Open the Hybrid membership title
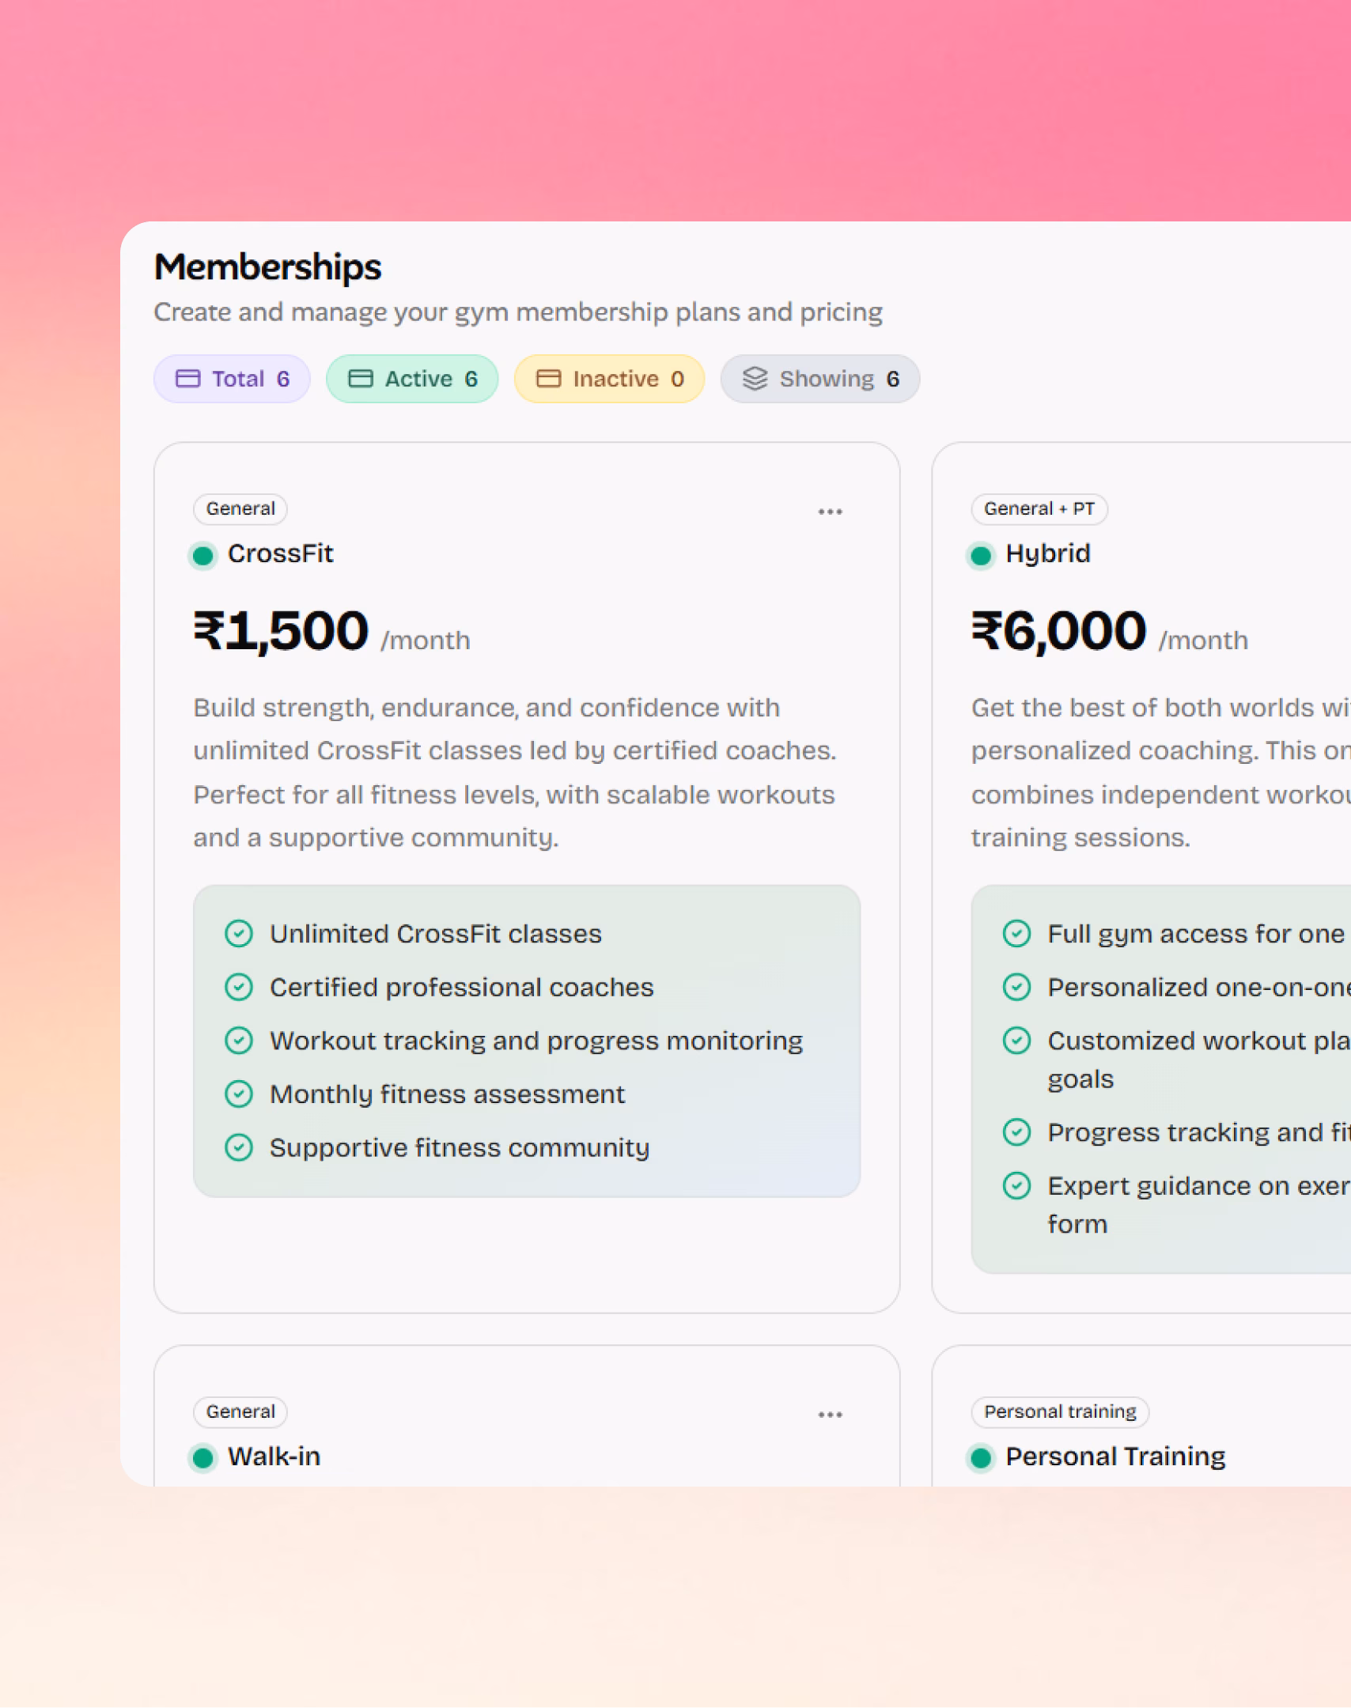Viewport: 1351px width, 1708px height. pyautogui.click(x=1048, y=554)
